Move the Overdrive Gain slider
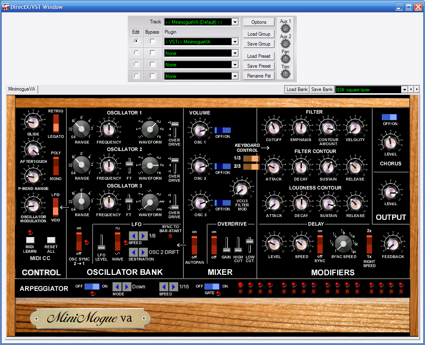425x345 pixels. click(x=226, y=249)
